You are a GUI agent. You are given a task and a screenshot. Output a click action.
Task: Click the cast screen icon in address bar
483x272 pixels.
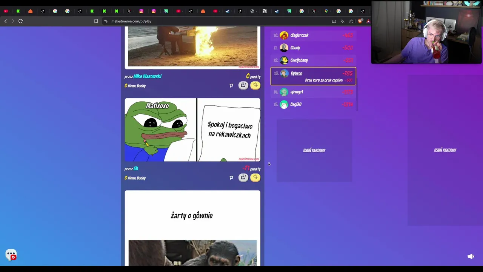coord(334,21)
